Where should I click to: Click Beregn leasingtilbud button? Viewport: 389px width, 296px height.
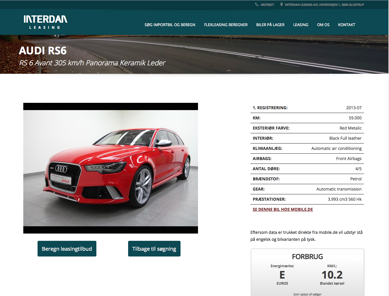coord(67,249)
